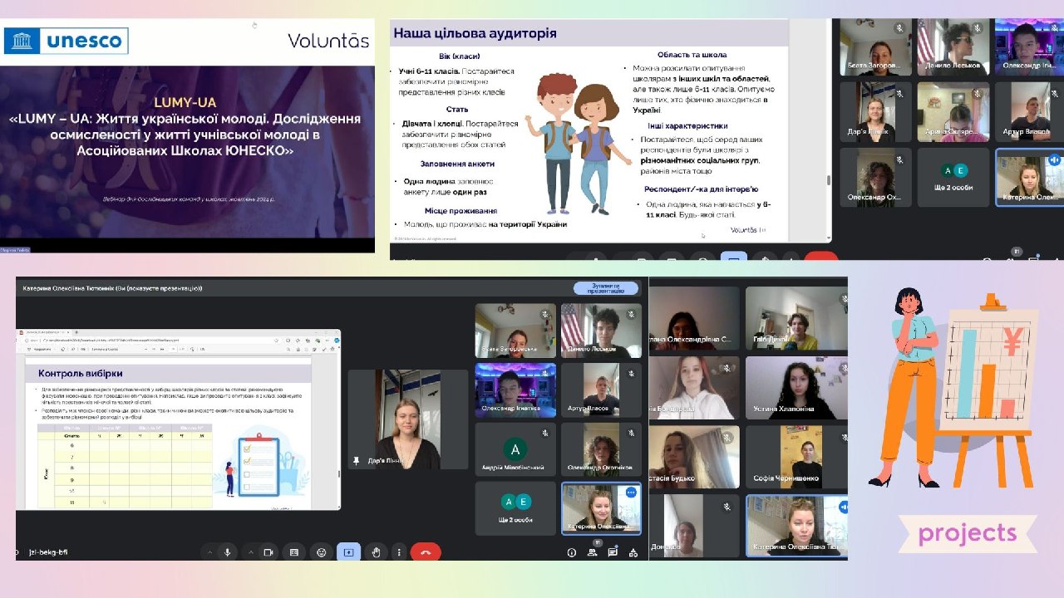Toggle the camera in the Meet toolbar

(268, 552)
